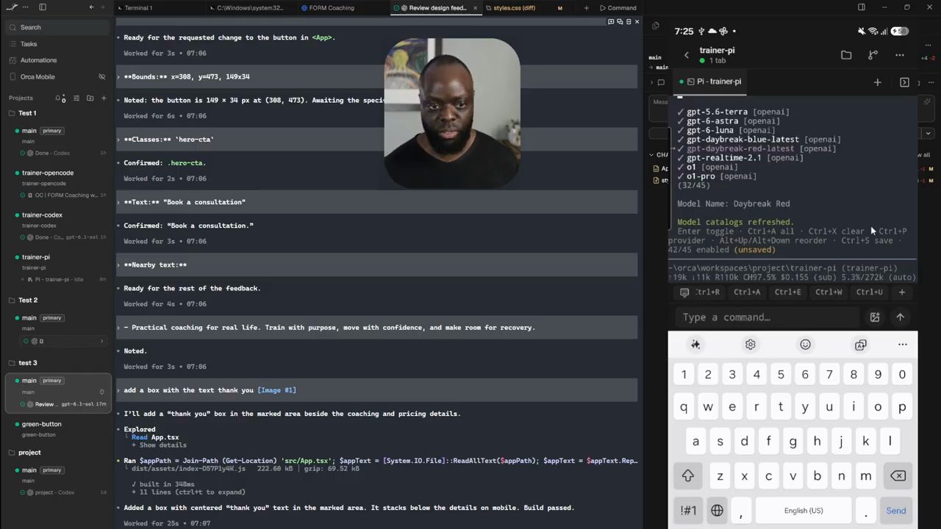The image size is (941, 529).
Task: Close the Review design feedback tab
Action: 475,8
